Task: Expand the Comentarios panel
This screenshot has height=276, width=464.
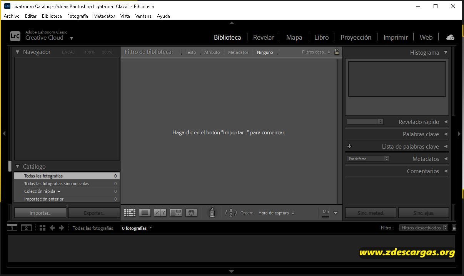Action: coord(446,171)
